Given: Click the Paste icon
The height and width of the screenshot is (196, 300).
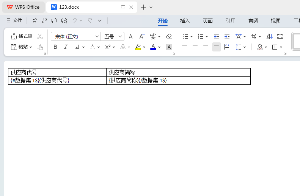Looking at the screenshot, I should [14, 47].
